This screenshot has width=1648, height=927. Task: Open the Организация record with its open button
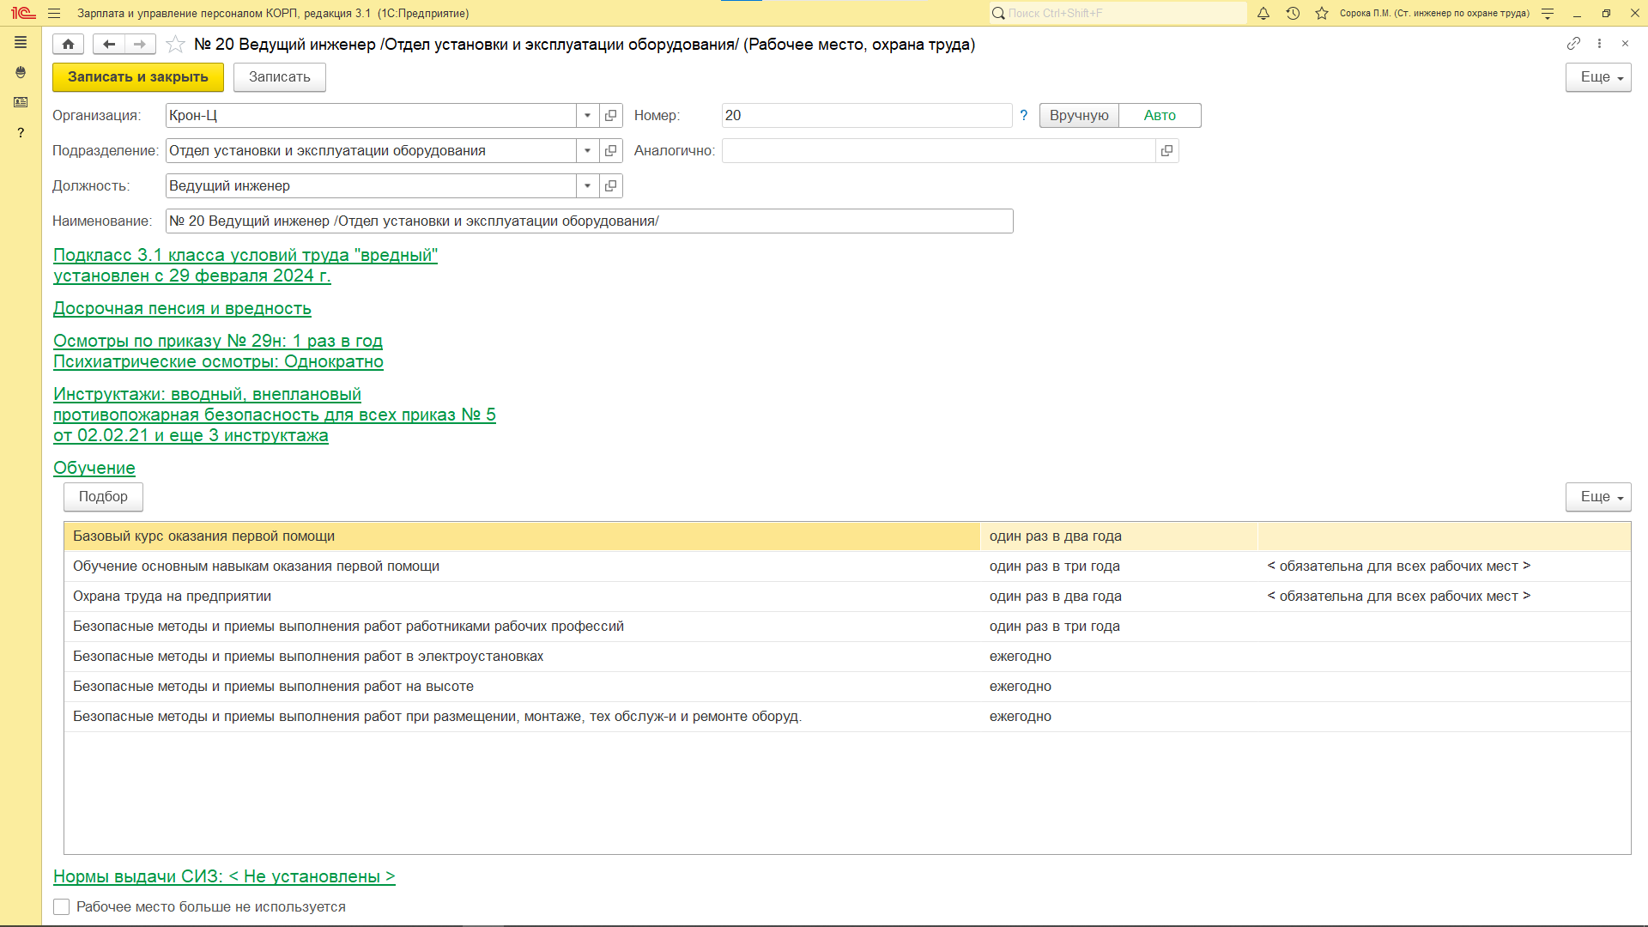pyautogui.click(x=611, y=115)
